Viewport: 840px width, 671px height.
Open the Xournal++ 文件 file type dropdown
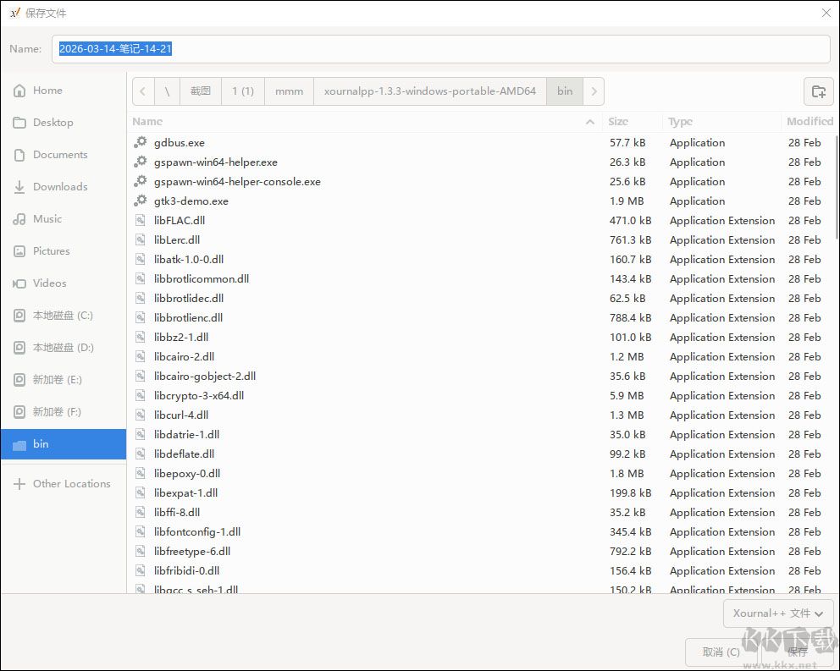[778, 613]
